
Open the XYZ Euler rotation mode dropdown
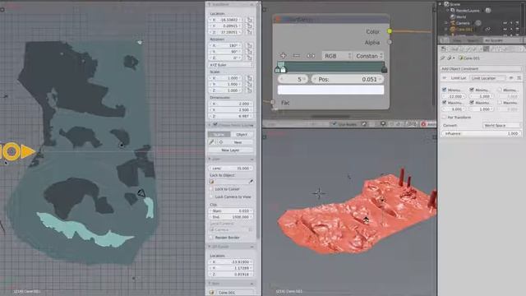tap(230, 65)
